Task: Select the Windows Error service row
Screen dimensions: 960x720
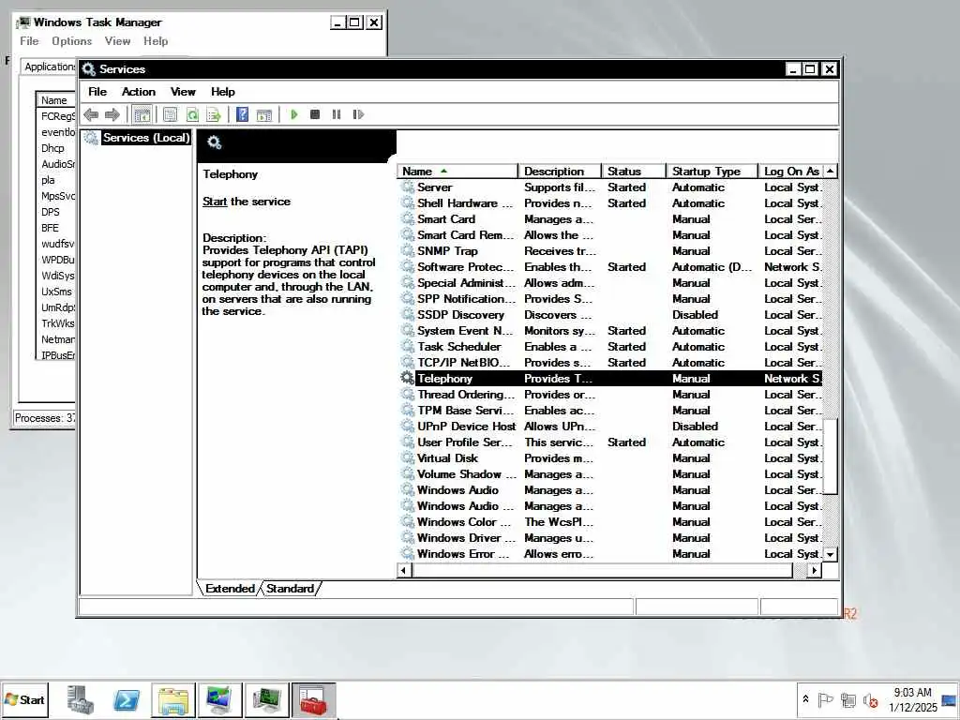Action: (609, 553)
